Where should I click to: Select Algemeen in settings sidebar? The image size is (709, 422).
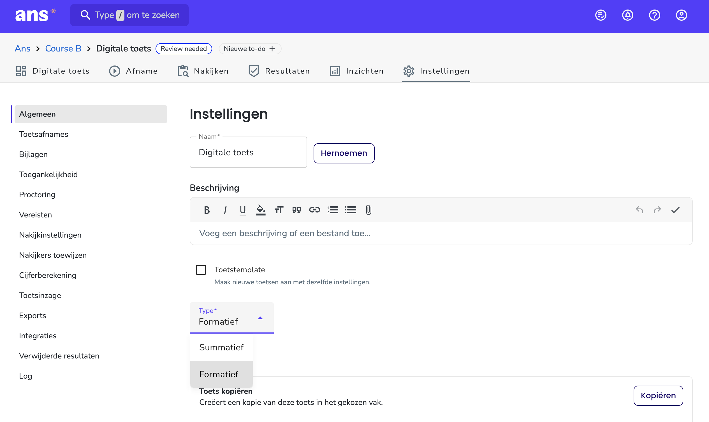[91, 114]
